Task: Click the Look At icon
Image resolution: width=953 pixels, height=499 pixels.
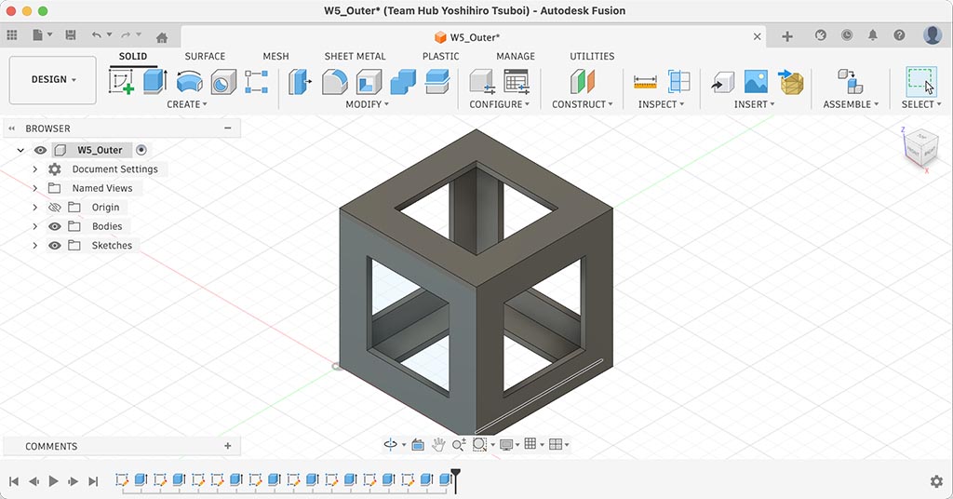Action: pyautogui.click(x=418, y=445)
